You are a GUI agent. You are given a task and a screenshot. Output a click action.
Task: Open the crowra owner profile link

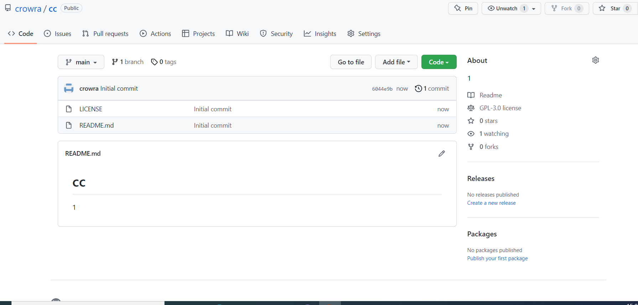pos(28,9)
